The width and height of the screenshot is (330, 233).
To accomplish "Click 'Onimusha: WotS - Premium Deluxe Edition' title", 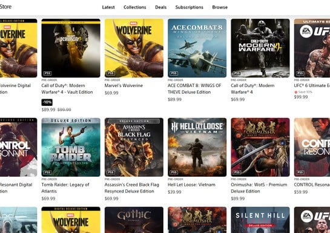I will (x=259, y=188).
